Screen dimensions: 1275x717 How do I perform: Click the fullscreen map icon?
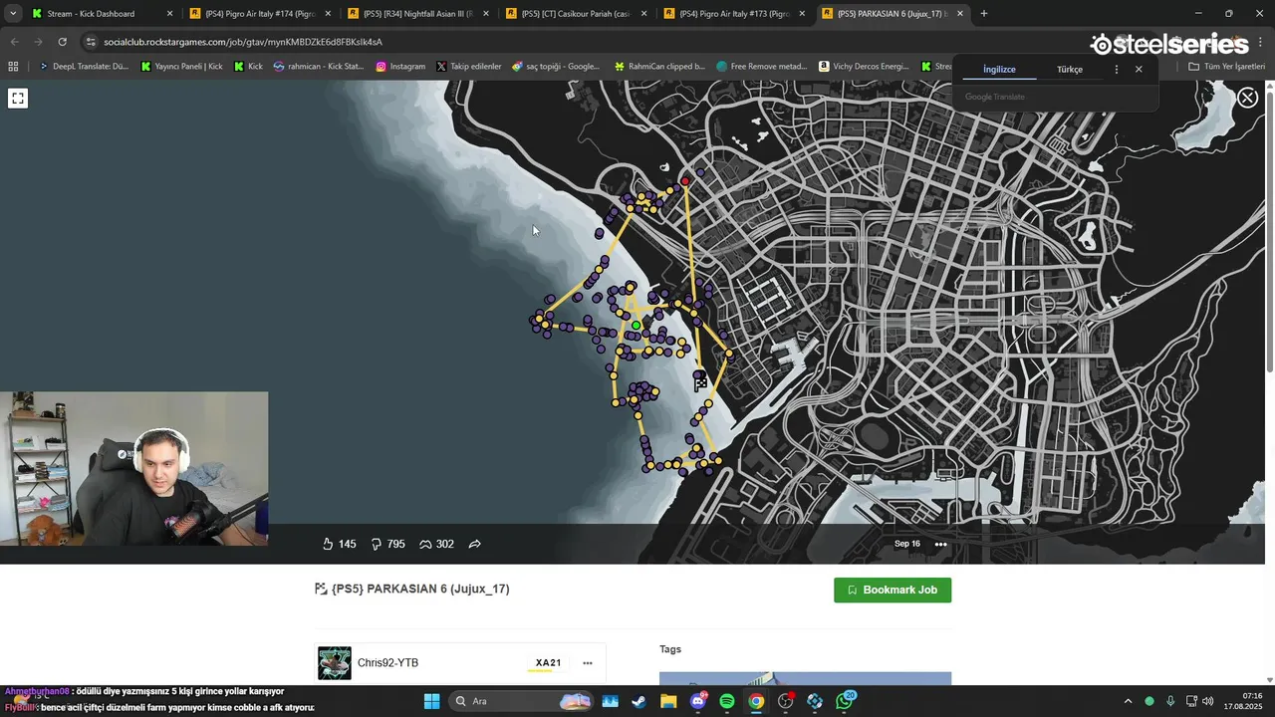(18, 98)
